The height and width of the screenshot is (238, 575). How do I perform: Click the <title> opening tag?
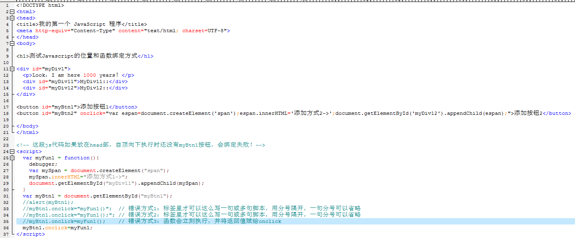28,25
